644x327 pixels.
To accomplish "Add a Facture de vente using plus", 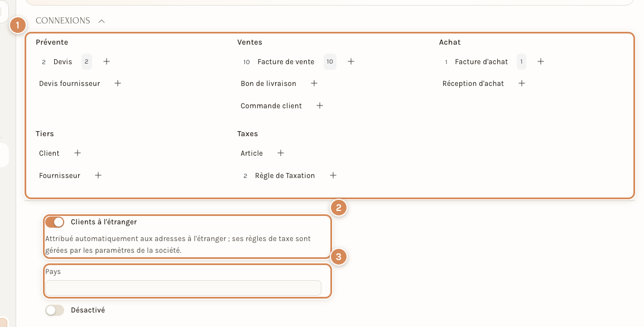I will point(351,61).
